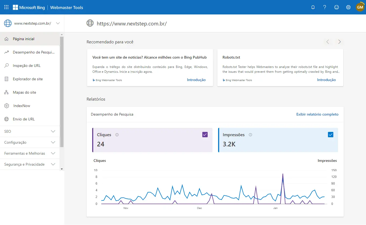
Task: Click the Inspeção de URL magnifier icon
Action: click(7, 66)
